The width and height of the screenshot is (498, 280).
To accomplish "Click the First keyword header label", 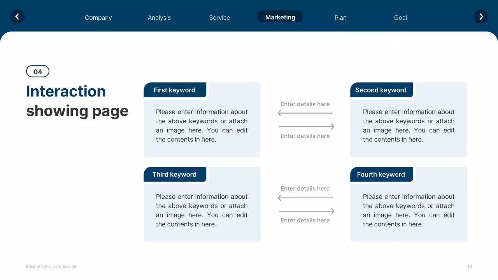I will (174, 90).
